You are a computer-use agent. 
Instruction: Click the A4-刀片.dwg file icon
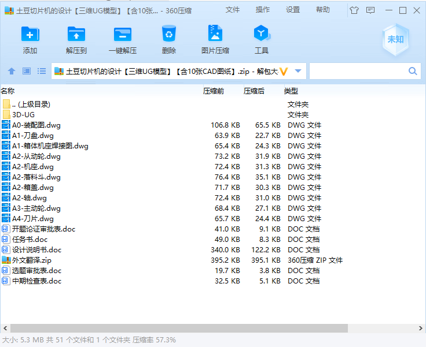tap(6, 218)
